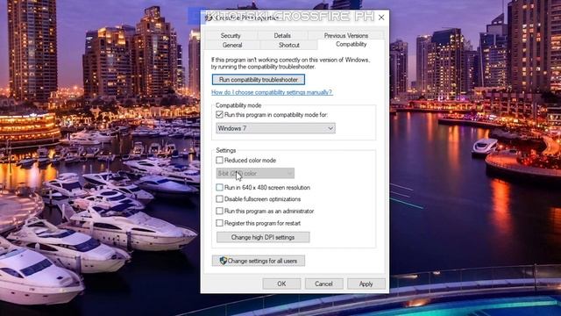
Task: Close the Crossfire PH Properties dialog
Action: 381,18
